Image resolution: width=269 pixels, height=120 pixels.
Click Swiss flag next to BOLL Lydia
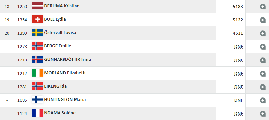tap(38, 19)
